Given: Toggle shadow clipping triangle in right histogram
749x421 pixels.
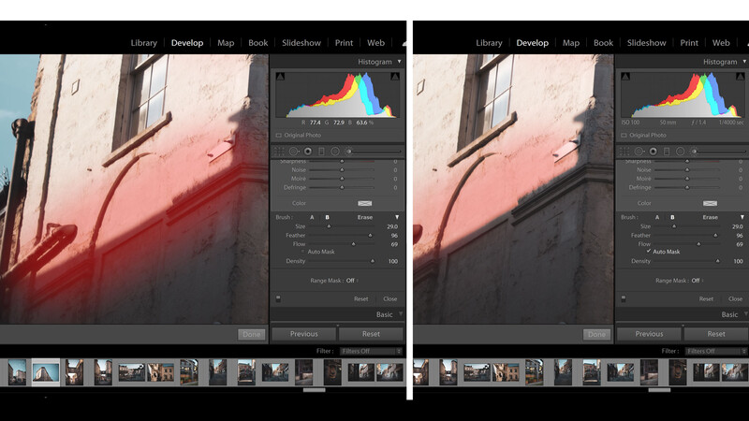Looking at the screenshot, I should click(x=625, y=77).
